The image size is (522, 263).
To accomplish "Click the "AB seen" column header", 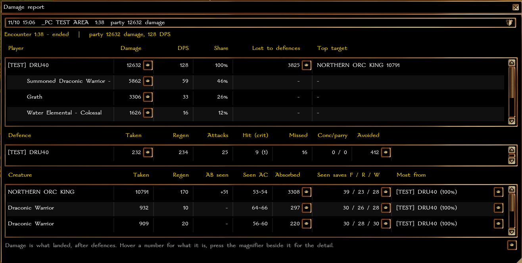I will tap(217, 175).
